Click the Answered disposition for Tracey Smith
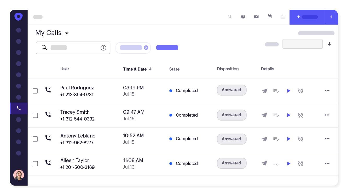The width and height of the screenshot is (348, 195). [x=231, y=115]
